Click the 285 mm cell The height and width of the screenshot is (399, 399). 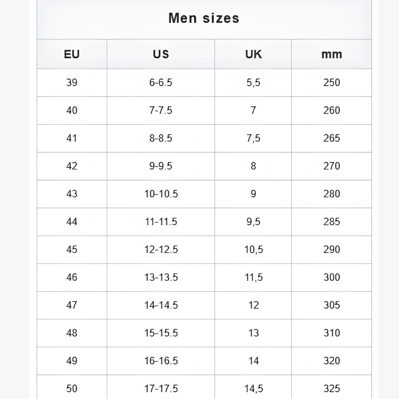pyautogui.click(x=331, y=222)
